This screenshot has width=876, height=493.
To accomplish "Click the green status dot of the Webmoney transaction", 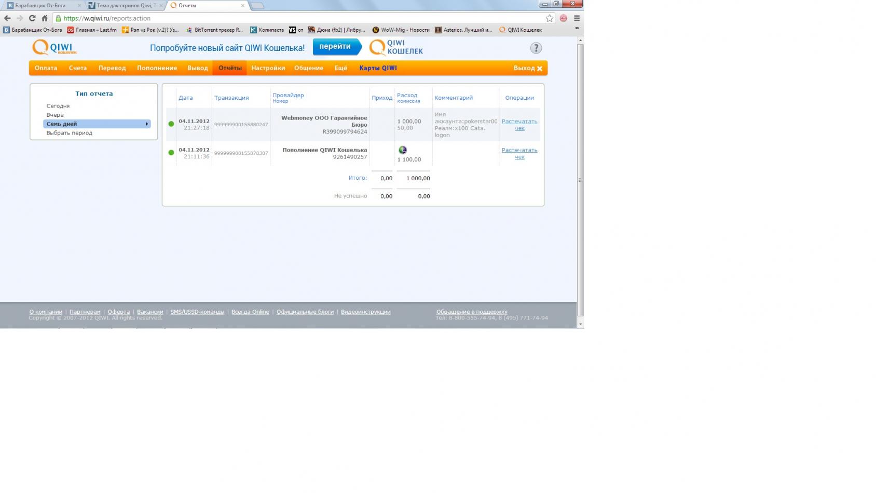I will (171, 124).
